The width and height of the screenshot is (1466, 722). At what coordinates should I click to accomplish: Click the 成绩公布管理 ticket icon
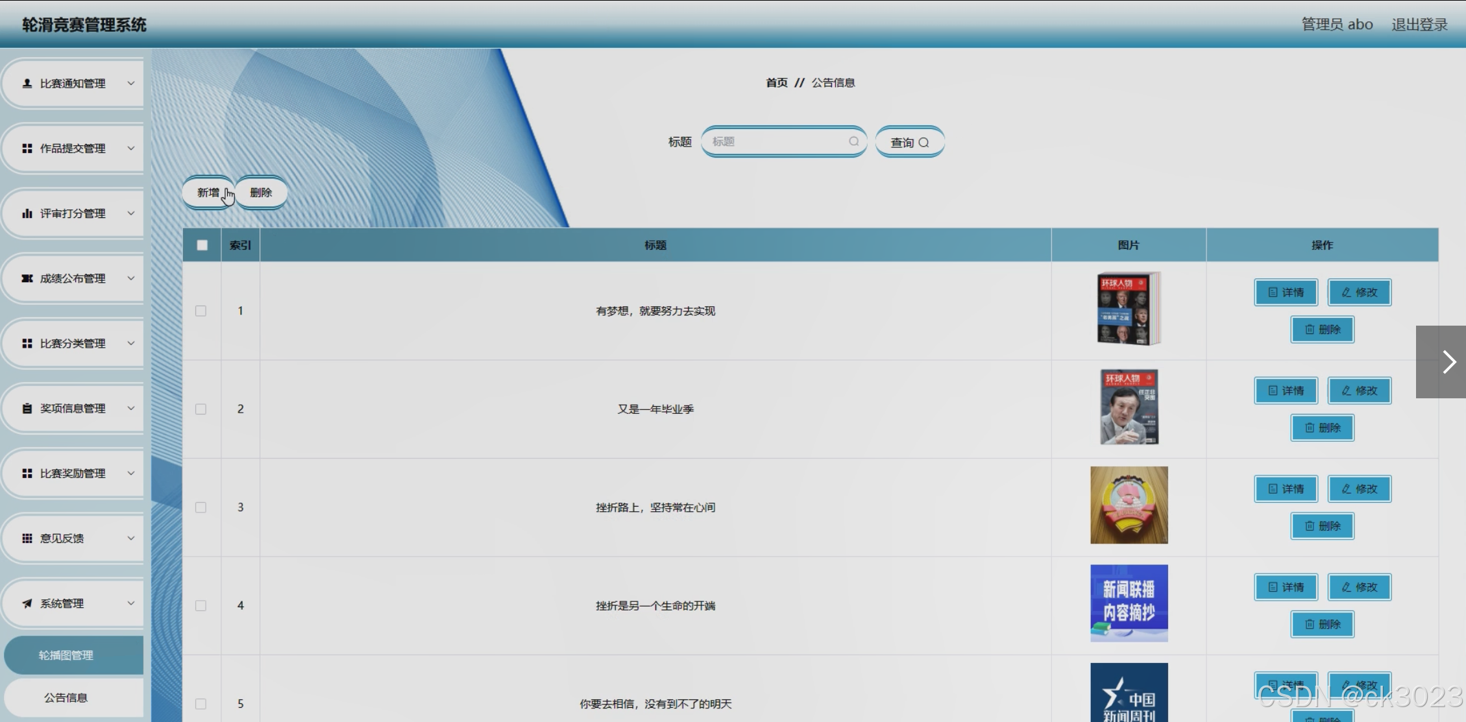pos(27,278)
